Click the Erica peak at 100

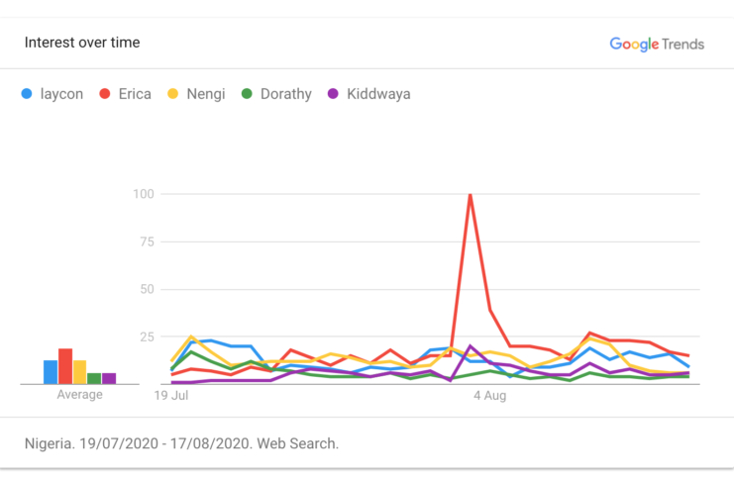coord(470,195)
